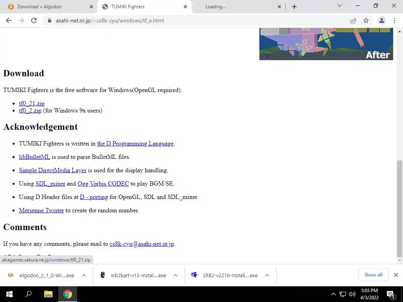
Task: Click scrollbar up arrow
Action: tap(399, 31)
